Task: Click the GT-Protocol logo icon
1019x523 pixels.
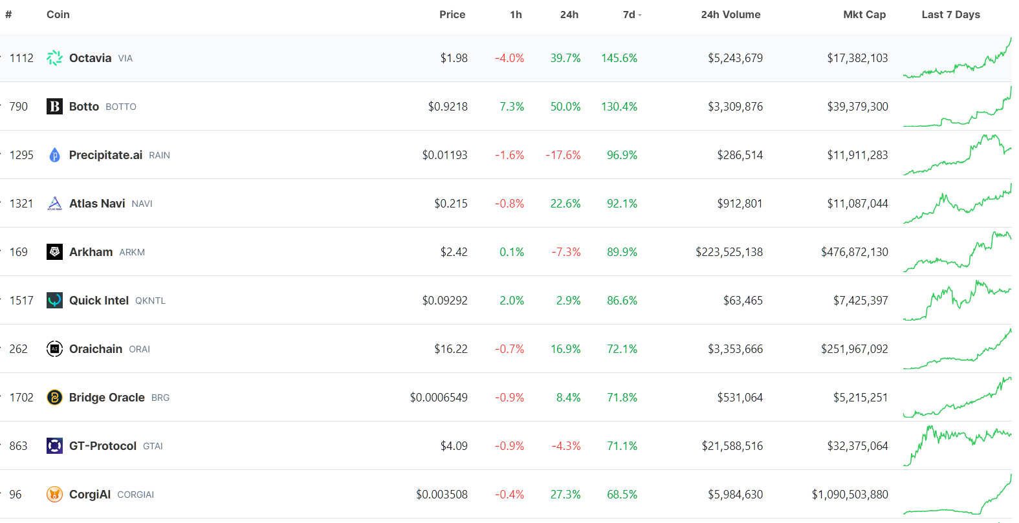Action: tap(54, 446)
